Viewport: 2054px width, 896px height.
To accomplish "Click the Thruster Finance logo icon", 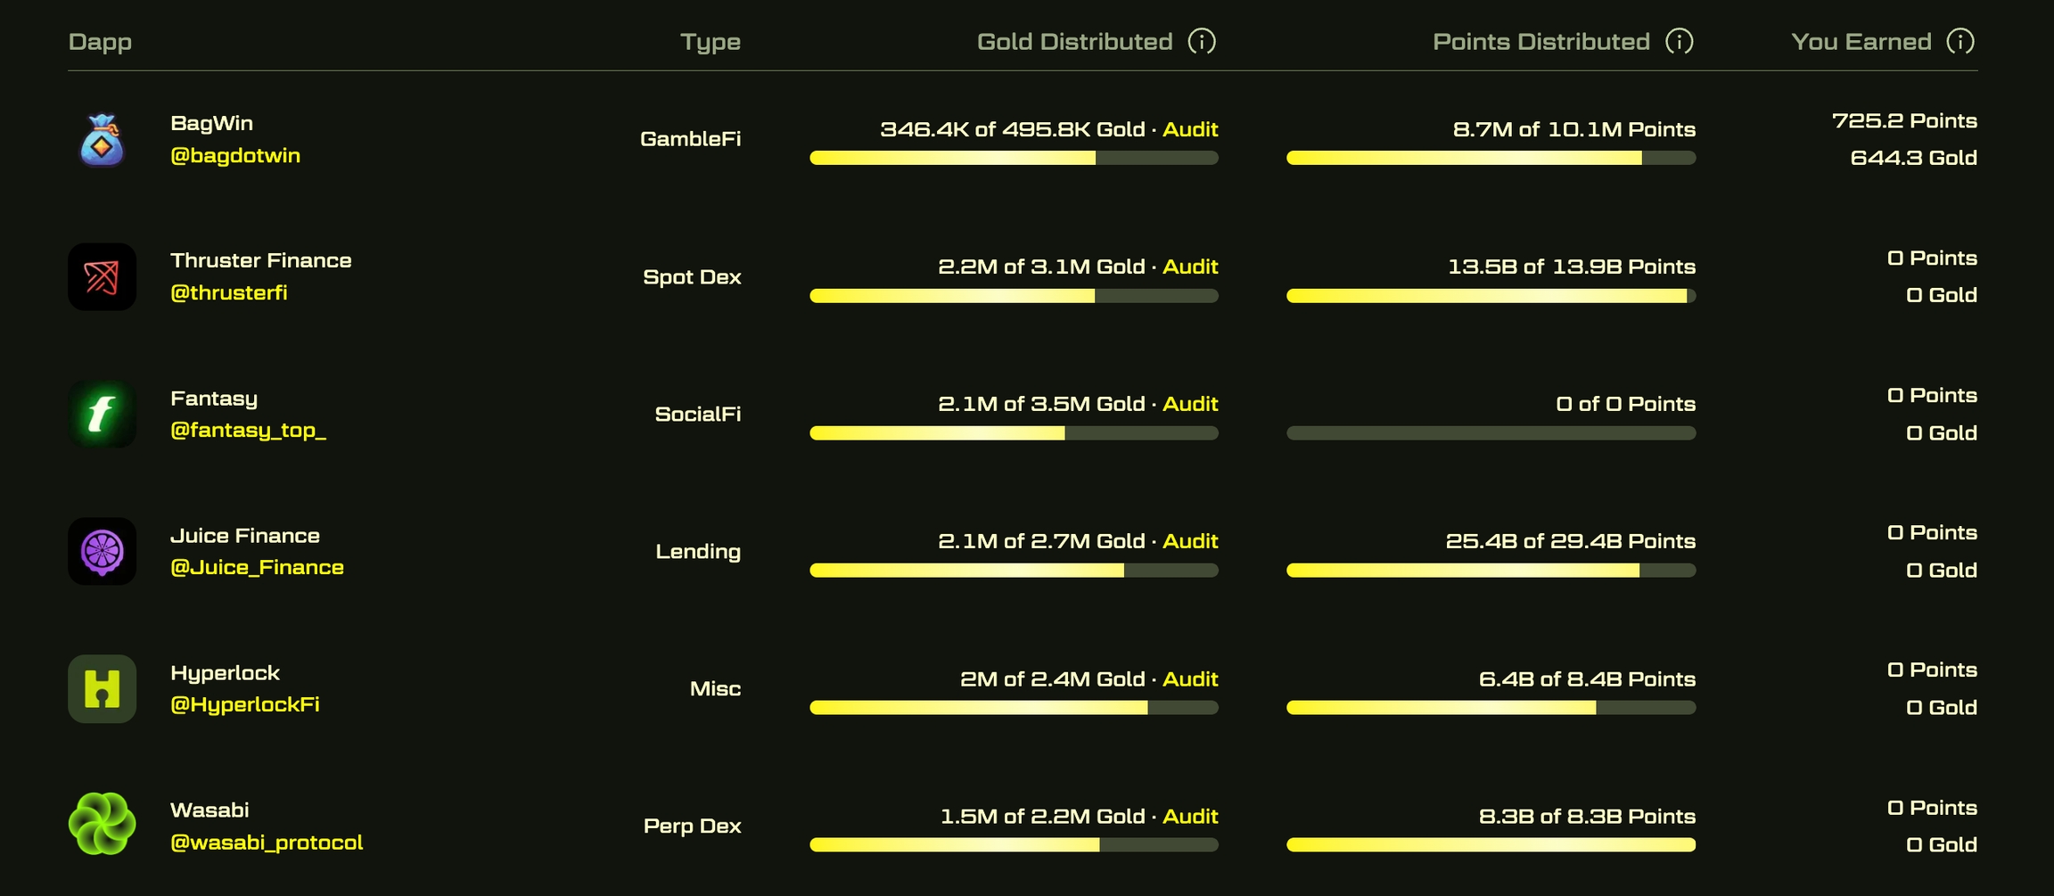I will [x=102, y=277].
